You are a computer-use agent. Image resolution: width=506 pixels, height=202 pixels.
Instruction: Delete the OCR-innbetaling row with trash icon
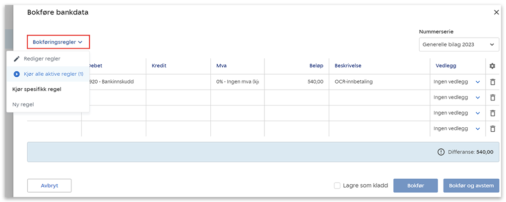492,82
